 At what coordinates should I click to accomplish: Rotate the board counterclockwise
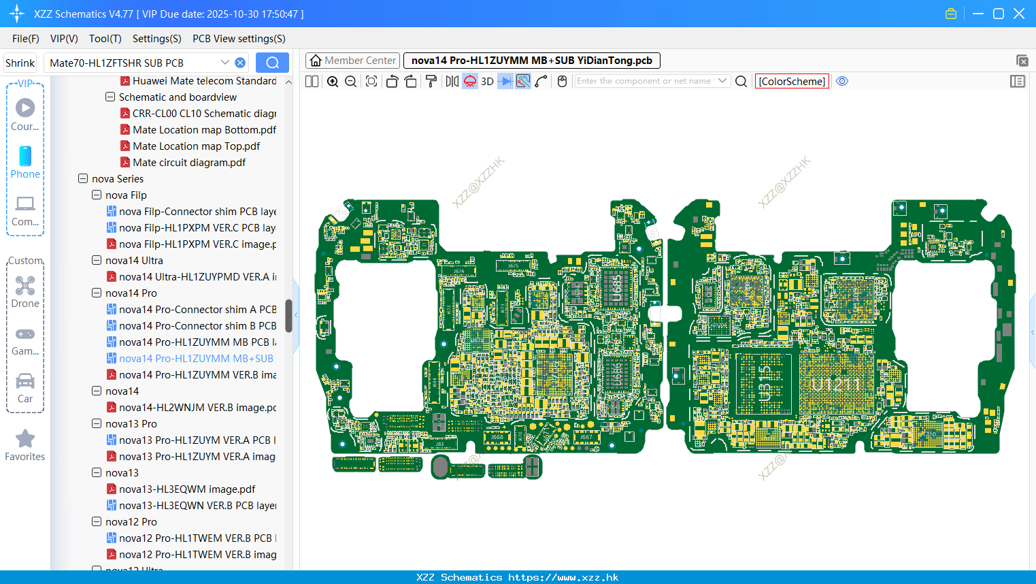pos(392,81)
